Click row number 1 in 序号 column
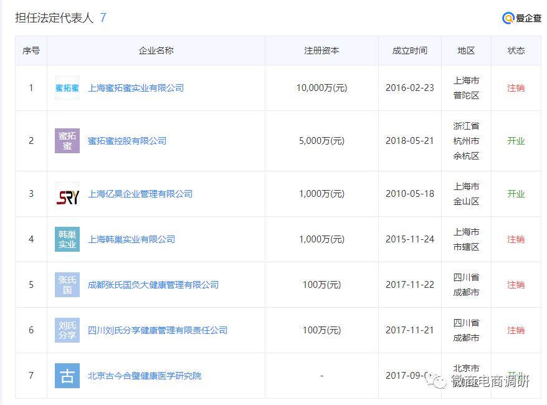547x405 pixels. [31, 88]
